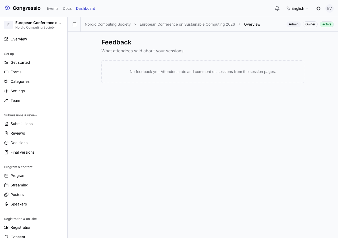Open Posters label in sidebar
338x238 pixels.
(x=17, y=195)
